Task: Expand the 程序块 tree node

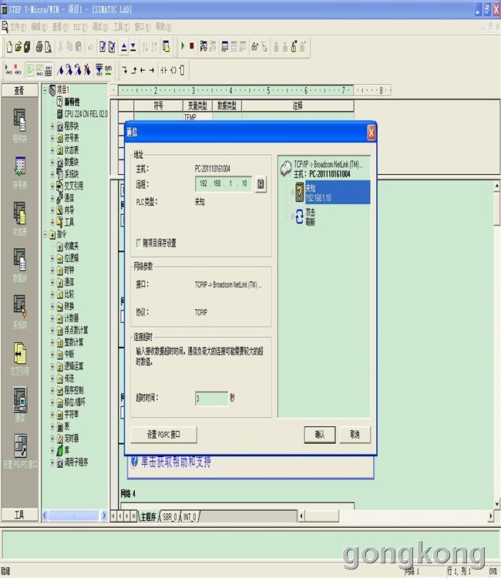Action: (52, 126)
